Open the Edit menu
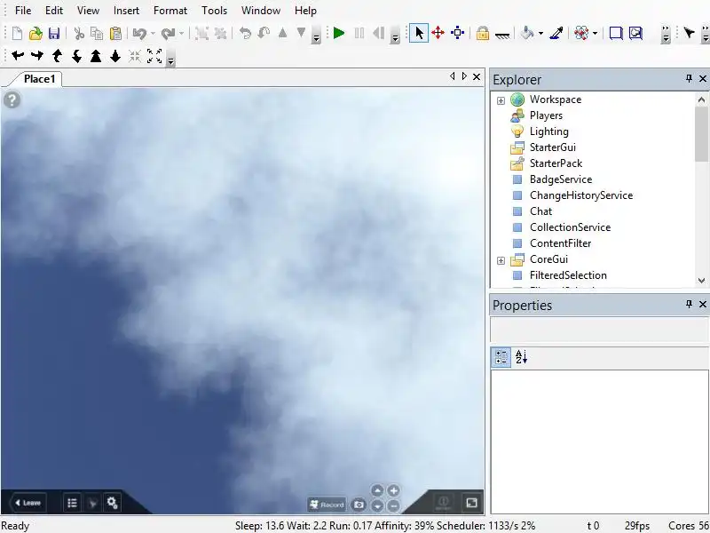 54,11
